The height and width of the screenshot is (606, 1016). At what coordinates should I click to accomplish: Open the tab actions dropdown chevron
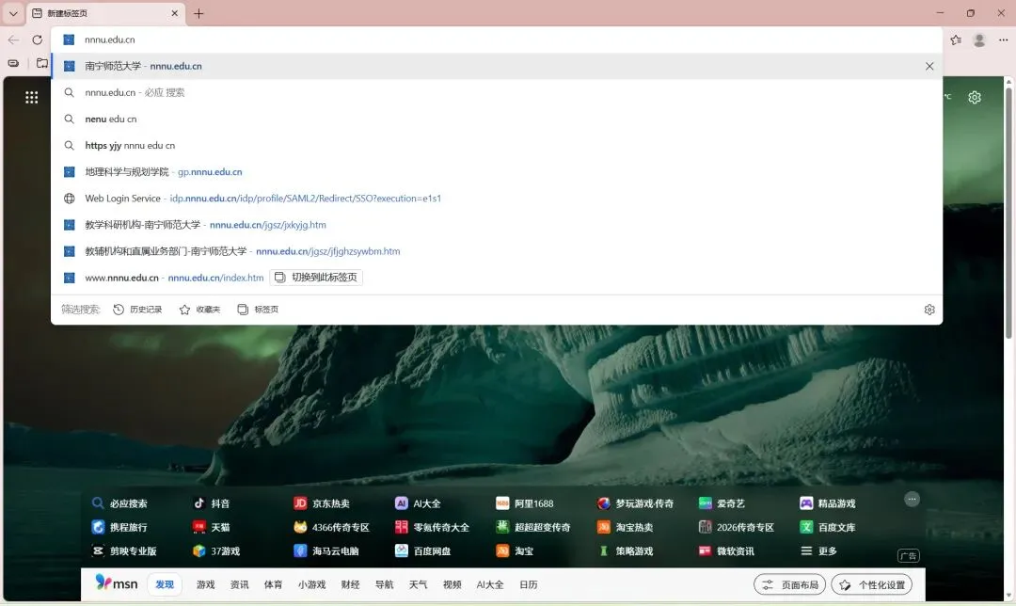pyautogui.click(x=13, y=13)
